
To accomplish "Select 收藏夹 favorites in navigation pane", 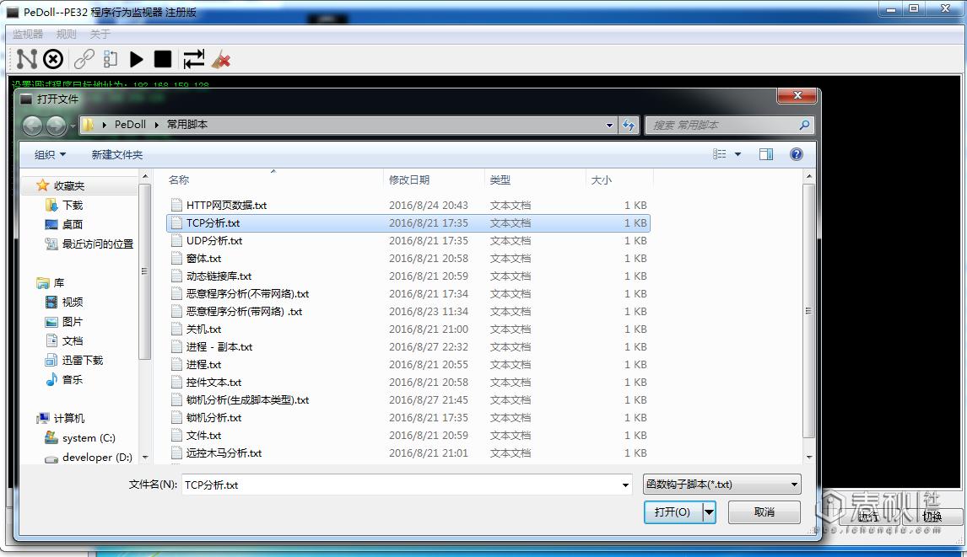I will [68, 185].
